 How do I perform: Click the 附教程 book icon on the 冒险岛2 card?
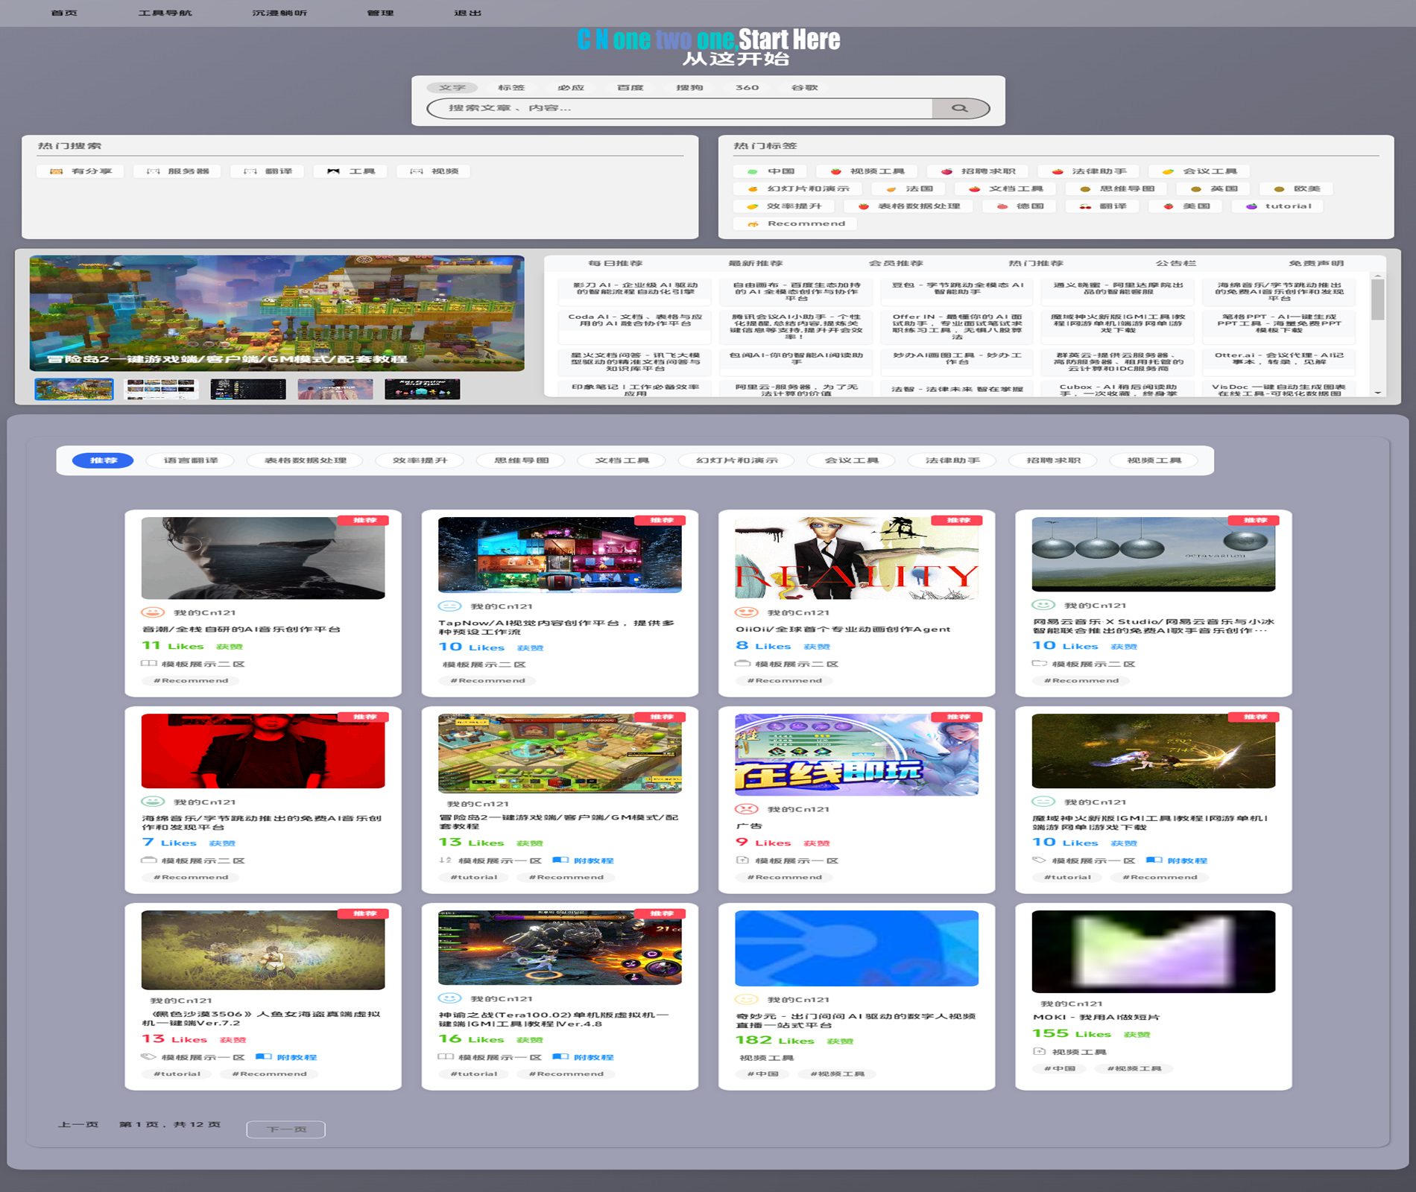(560, 860)
